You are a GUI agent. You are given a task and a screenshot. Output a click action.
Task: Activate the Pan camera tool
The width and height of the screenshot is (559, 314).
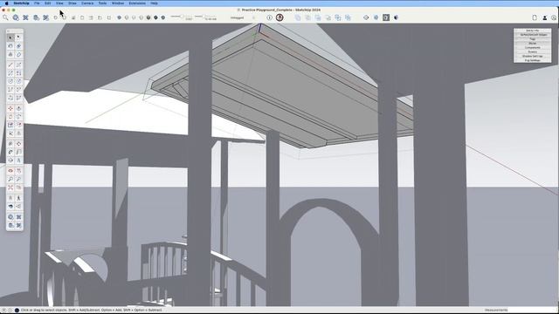coord(19,171)
